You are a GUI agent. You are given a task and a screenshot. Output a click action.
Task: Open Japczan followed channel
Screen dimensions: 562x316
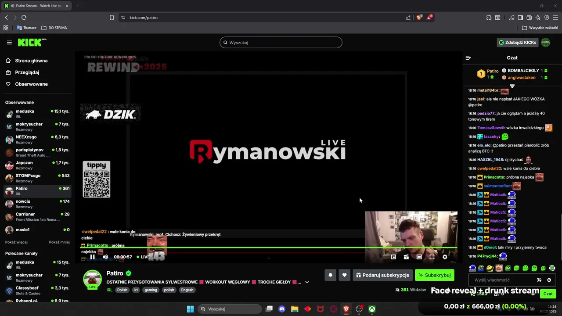[x=37, y=165]
